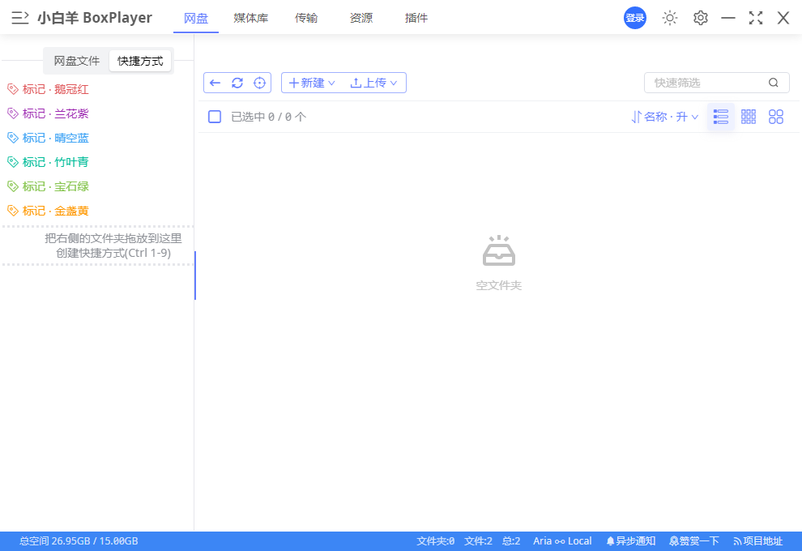Viewport: 802px width, 551px height.
Task: Open the hamburger menu at top left
Action: coord(19,17)
